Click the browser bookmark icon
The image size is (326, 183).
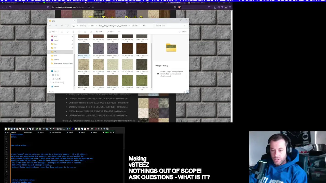coord(48,7)
